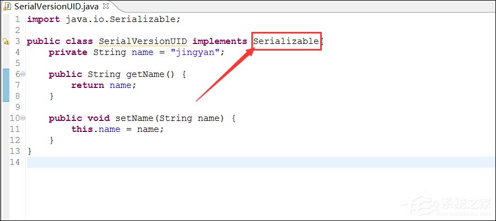Image resolution: width=496 pixels, height=221 pixels.
Task: Click the string literal "jingyan"
Action: 195,52
